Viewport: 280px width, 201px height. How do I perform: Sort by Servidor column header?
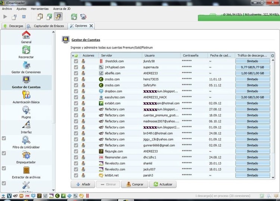[120, 56]
